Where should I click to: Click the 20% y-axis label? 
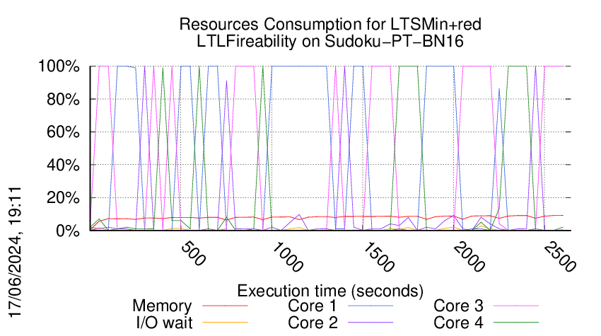[x=63, y=198]
